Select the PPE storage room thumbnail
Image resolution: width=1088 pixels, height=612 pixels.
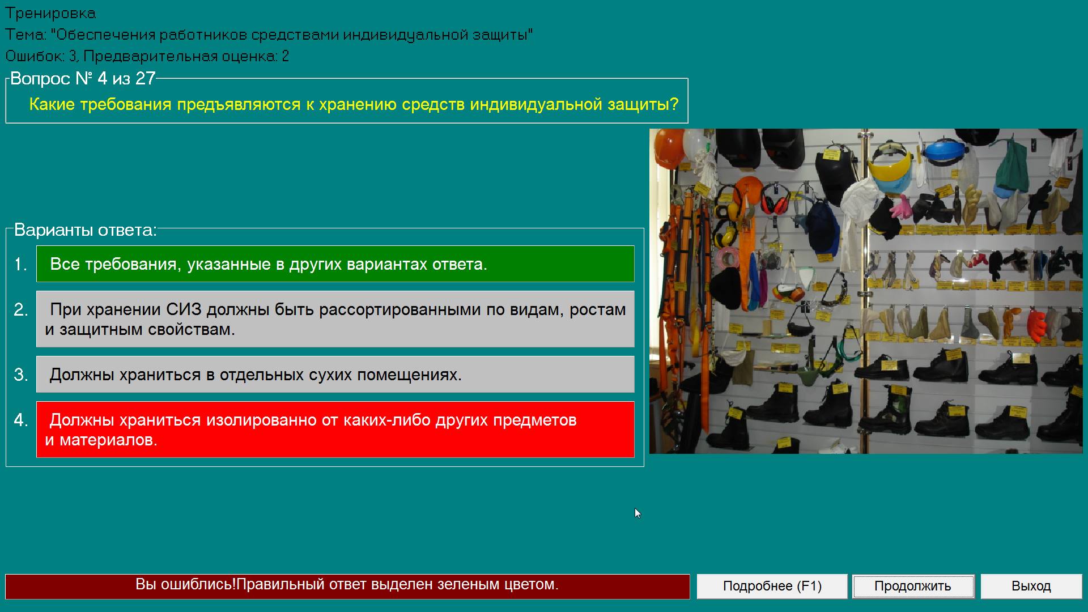pos(868,291)
